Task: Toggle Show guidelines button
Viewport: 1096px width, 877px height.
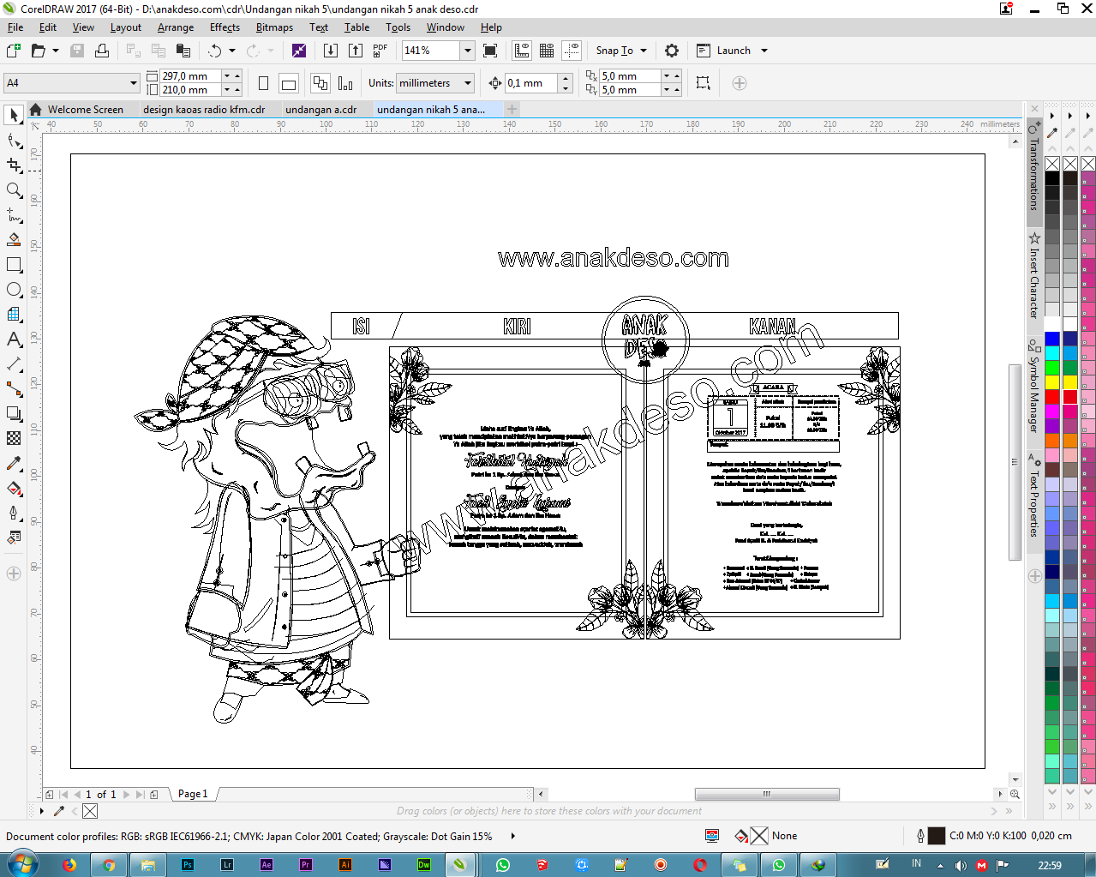Action: click(x=572, y=51)
